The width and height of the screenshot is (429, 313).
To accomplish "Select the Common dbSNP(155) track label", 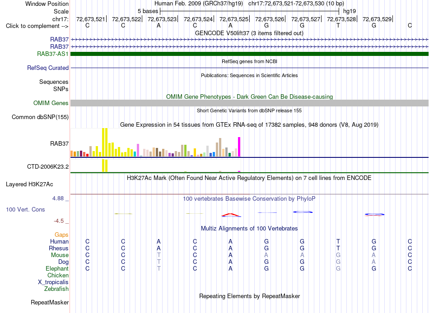I will (x=40, y=117).
